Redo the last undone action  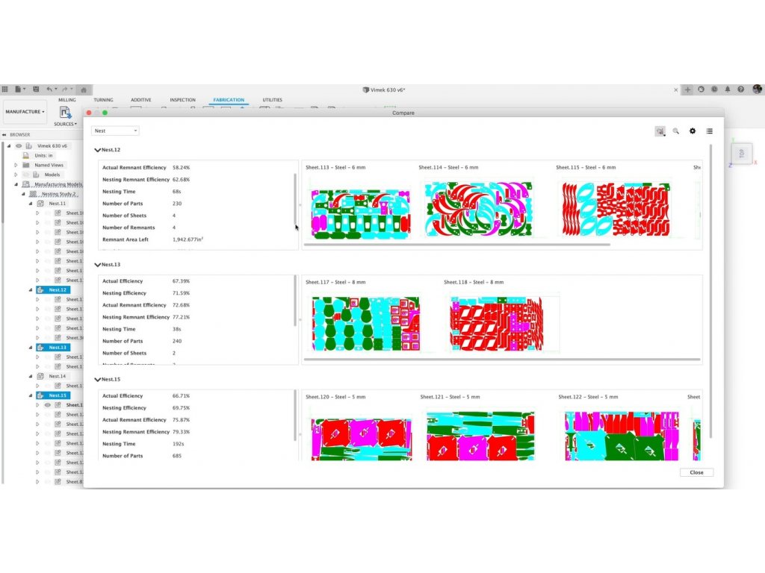[64, 90]
